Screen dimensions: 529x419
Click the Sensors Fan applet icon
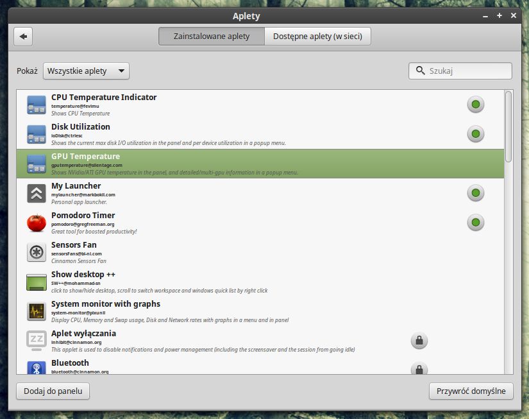[x=37, y=252]
